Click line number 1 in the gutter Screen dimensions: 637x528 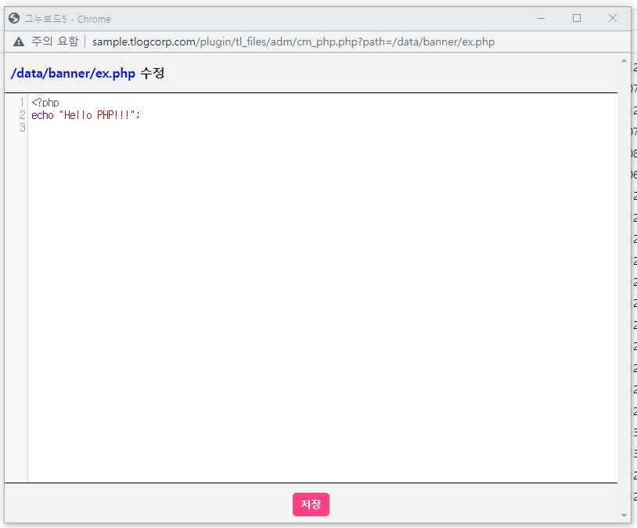22,103
